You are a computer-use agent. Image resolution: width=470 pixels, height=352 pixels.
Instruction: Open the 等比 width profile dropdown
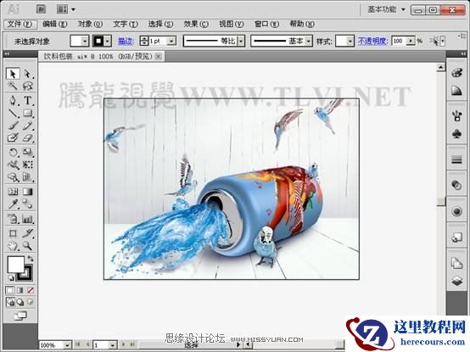tap(241, 41)
